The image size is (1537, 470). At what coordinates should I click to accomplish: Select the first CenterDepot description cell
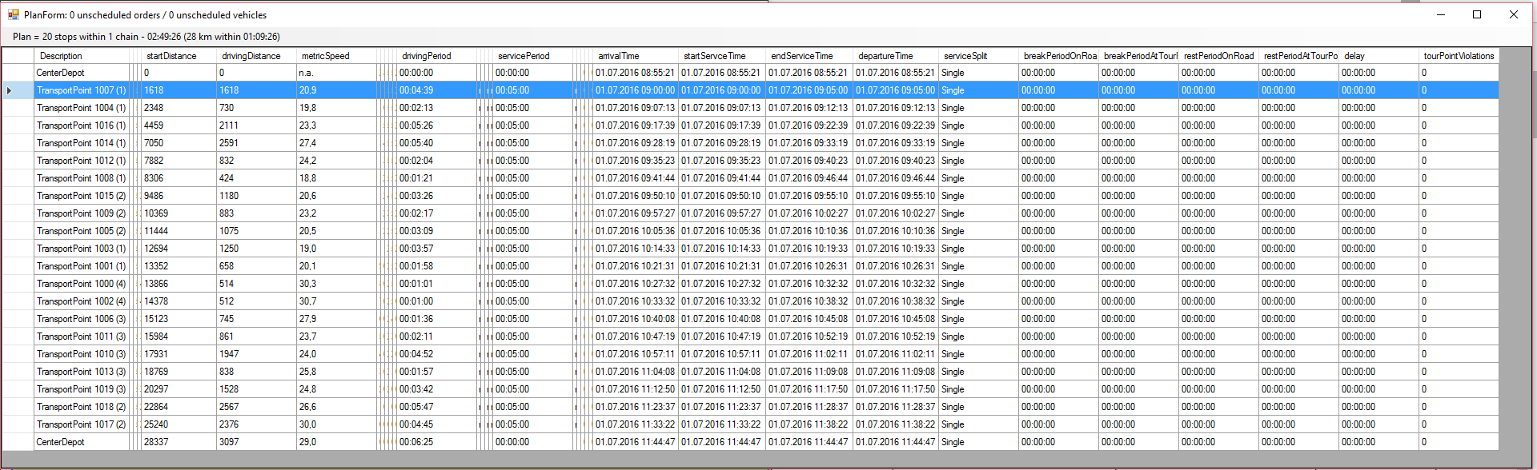tap(61, 73)
